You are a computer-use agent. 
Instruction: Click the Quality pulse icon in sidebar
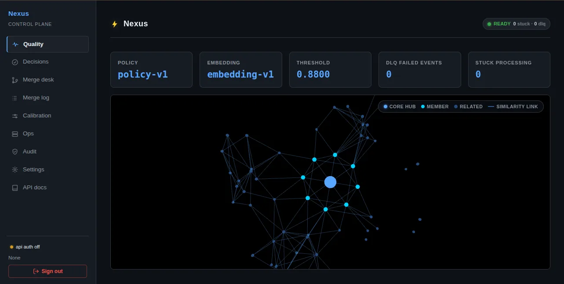pyautogui.click(x=16, y=44)
